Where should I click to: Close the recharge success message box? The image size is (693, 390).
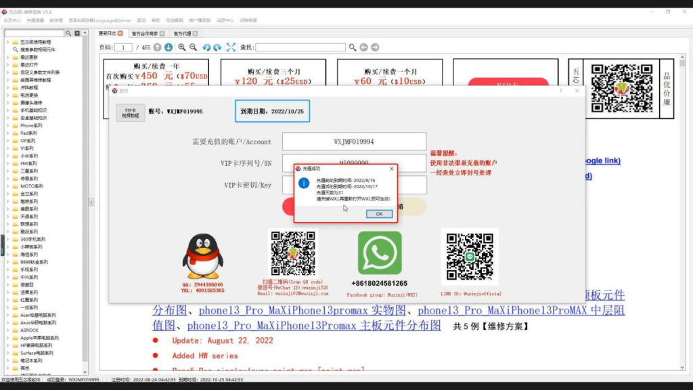click(391, 169)
